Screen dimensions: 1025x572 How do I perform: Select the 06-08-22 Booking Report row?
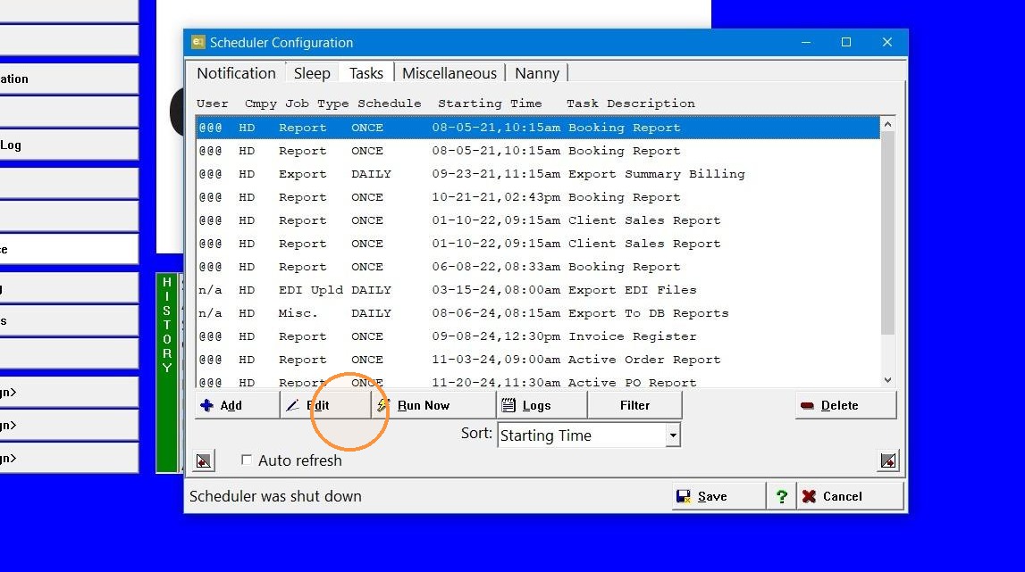click(538, 267)
